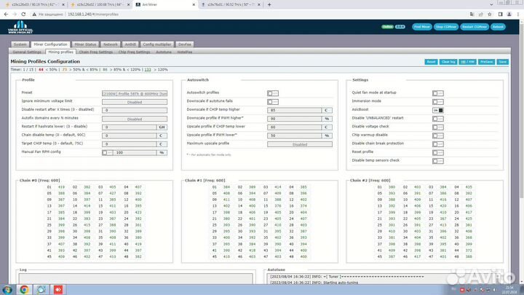Switch to the Miner Status tab

tap(85, 44)
